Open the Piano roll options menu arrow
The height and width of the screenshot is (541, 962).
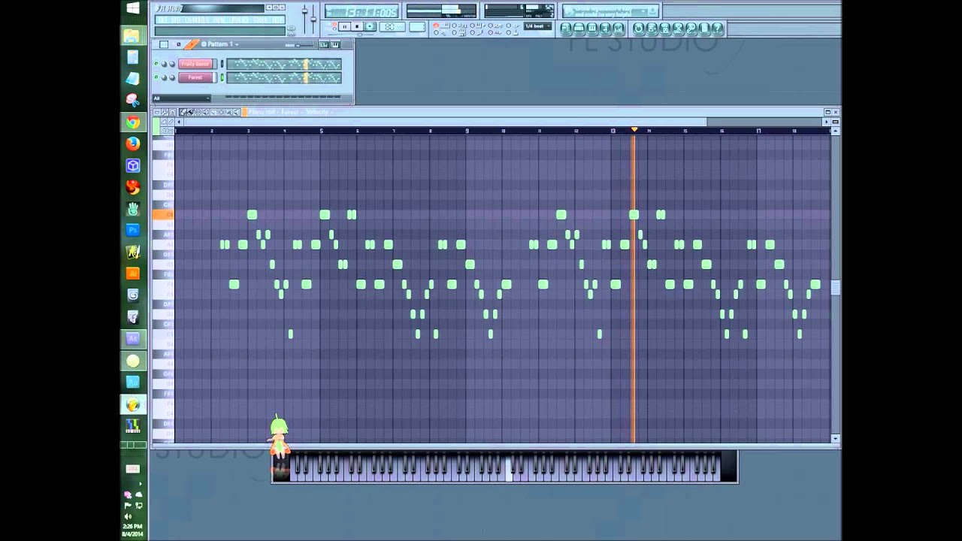(x=157, y=112)
